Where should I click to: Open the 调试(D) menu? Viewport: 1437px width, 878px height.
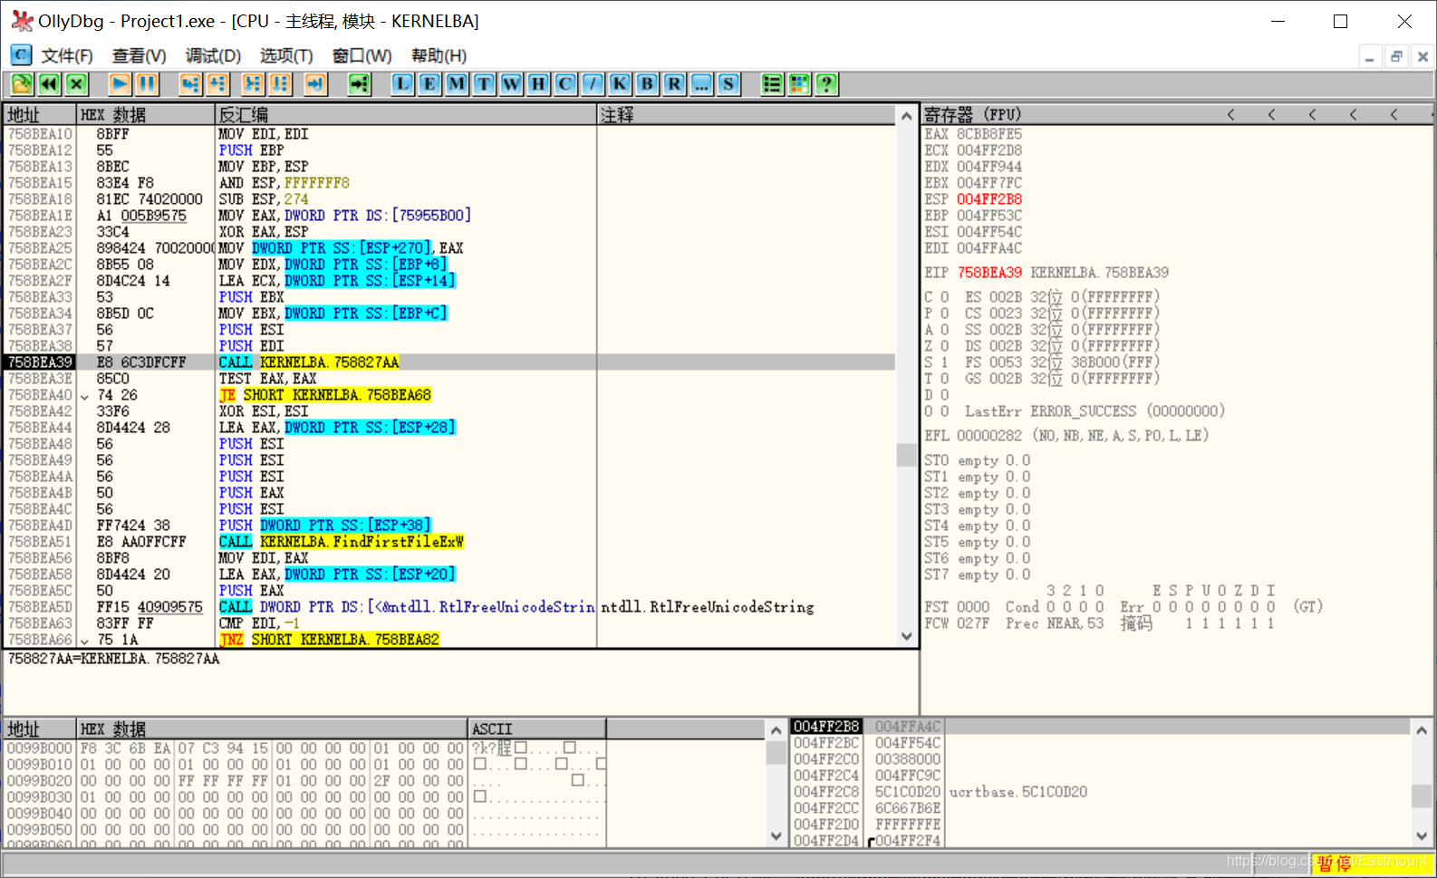(213, 56)
